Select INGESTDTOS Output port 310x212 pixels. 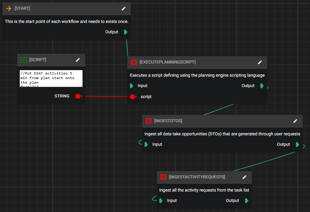297,144
